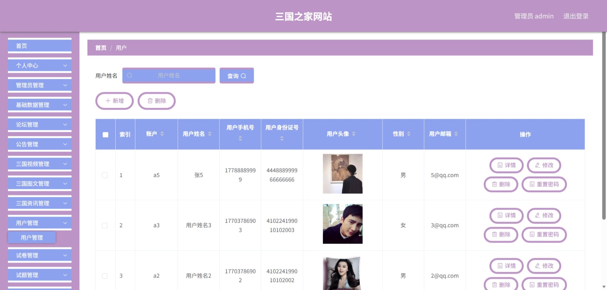
Task: Expand 公告管理 menu chevron
Action: coord(65,144)
